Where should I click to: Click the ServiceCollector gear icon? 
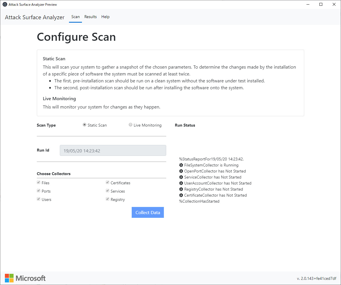point(181,177)
